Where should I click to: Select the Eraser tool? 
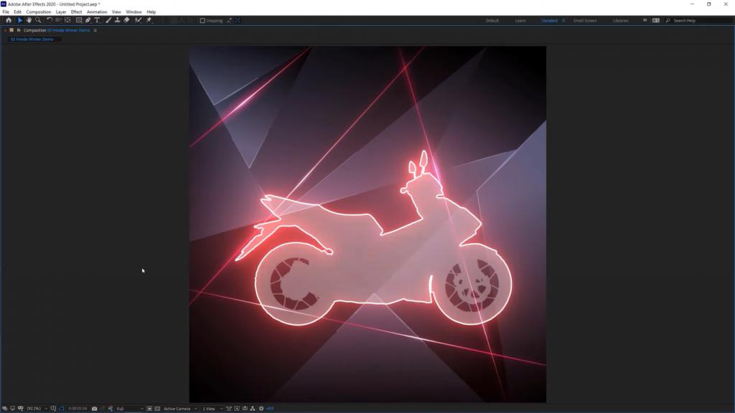tap(127, 20)
